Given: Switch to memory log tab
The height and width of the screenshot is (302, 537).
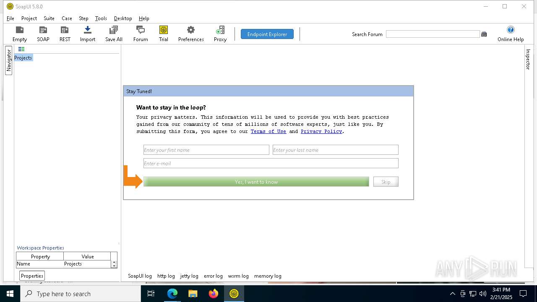Looking at the screenshot, I should (x=268, y=276).
